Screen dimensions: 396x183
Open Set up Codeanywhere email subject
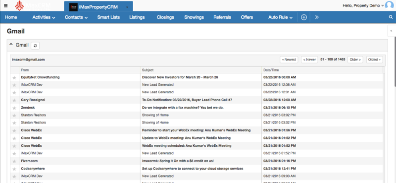[x=193, y=168]
